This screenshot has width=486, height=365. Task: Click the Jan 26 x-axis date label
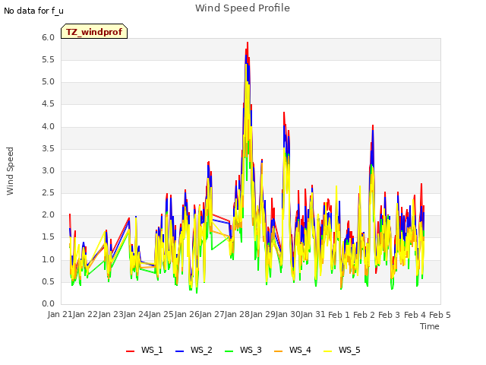click(x=187, y=314)
